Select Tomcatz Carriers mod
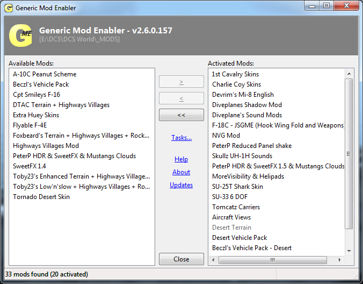This screenshot has height=284, width=363. (x=236, y=207)
